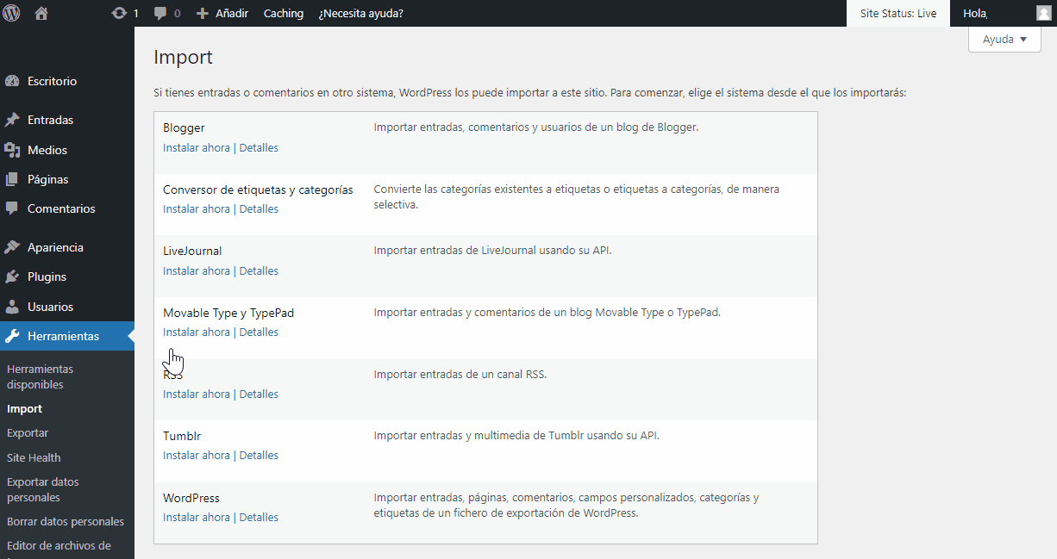Click the Blogger importer title

coord(184,127)
